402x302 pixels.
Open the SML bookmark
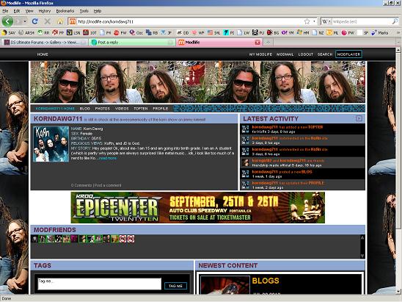click(x=213, y=32)
